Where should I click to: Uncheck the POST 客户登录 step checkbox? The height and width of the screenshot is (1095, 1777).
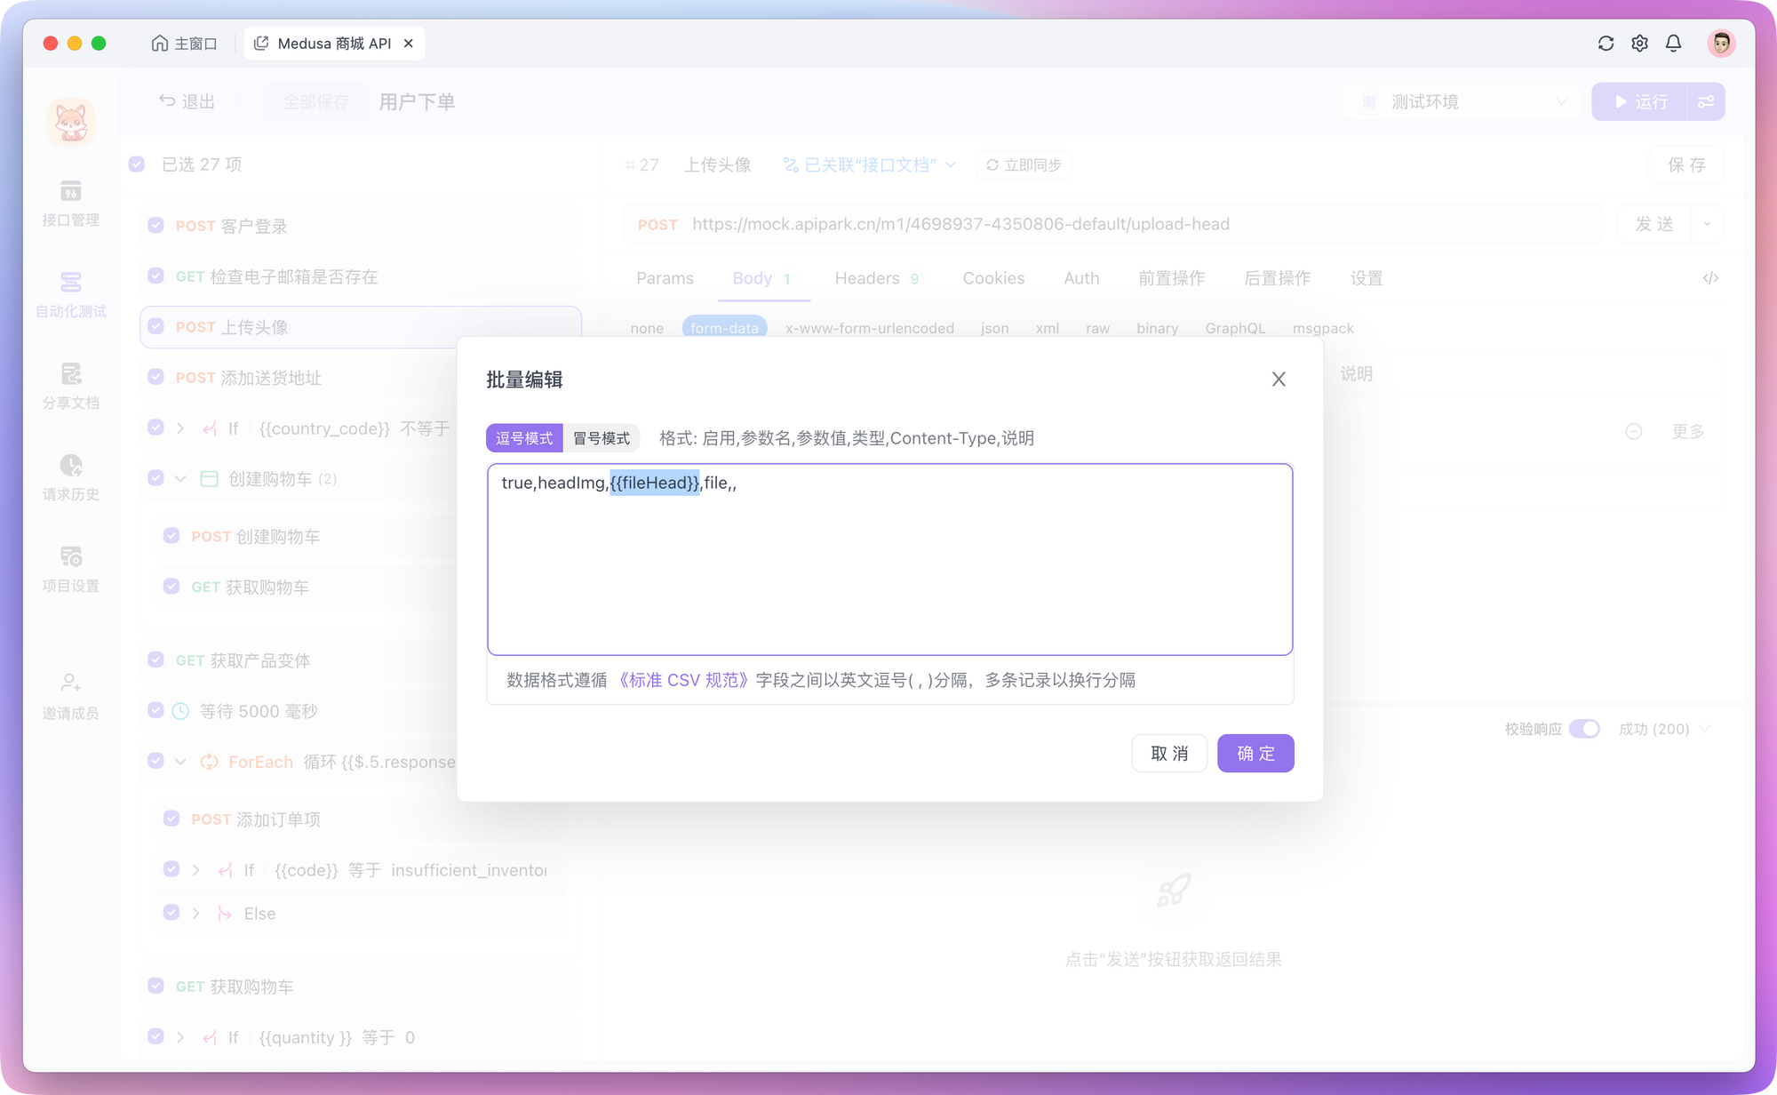coord(155,226)
